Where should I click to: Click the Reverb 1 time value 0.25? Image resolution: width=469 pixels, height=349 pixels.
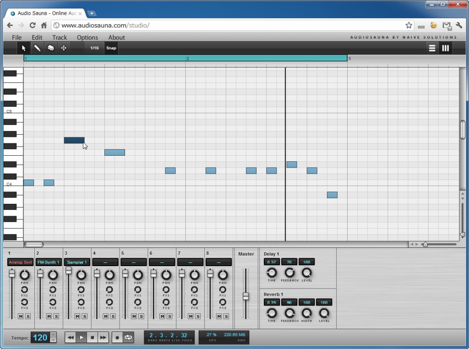272,302
